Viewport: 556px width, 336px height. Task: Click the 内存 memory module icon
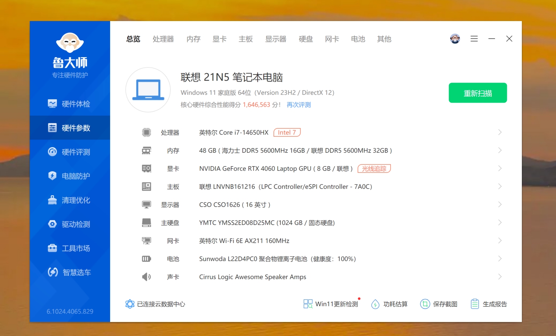point(146,150)
